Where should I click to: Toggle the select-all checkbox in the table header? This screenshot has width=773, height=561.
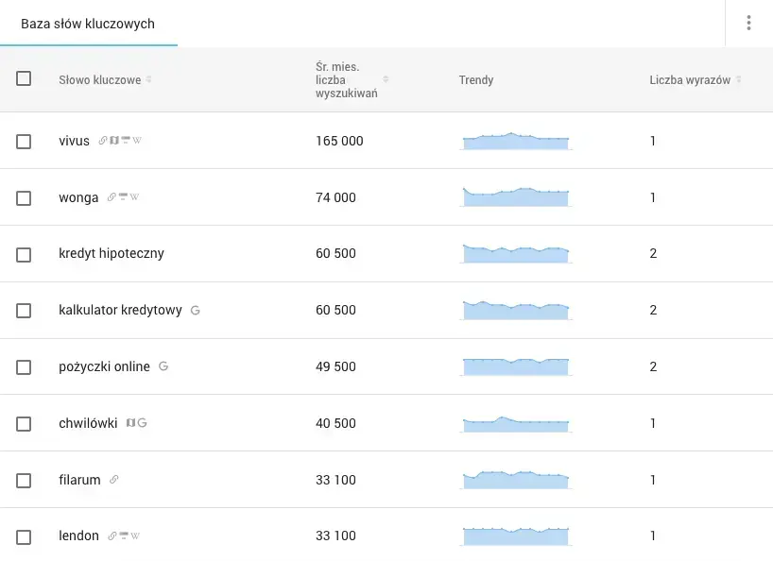24,79
